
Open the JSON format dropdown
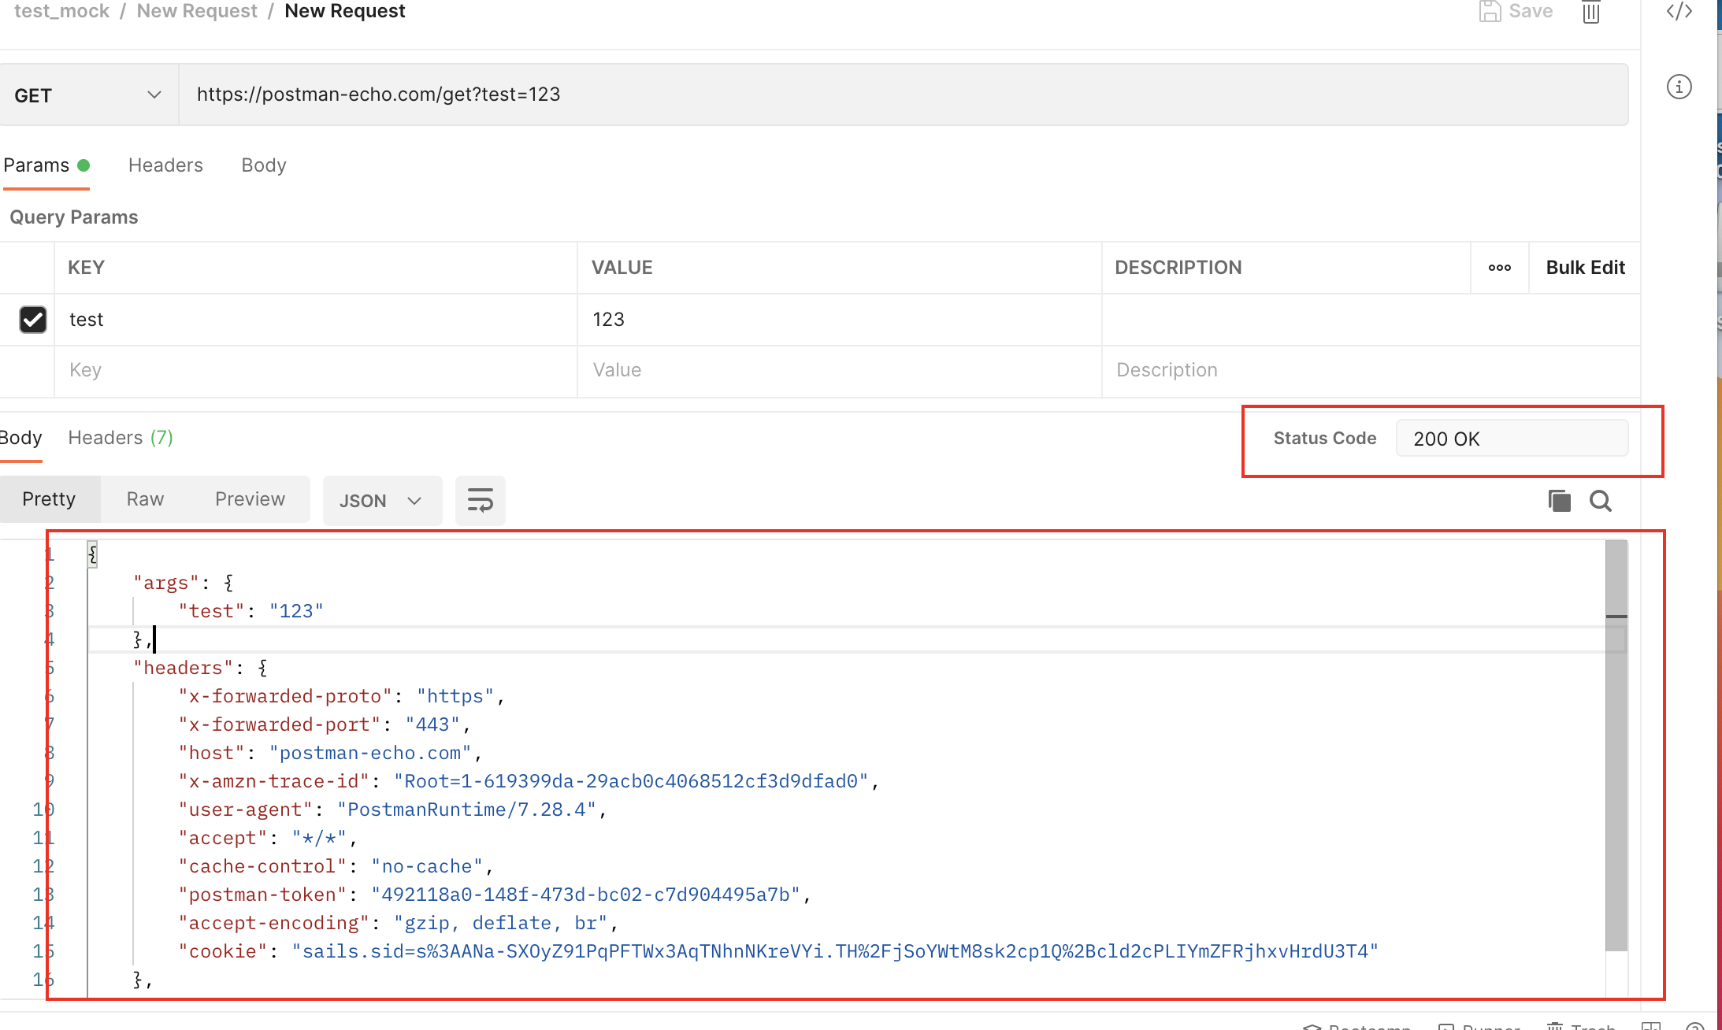point(381,501)
